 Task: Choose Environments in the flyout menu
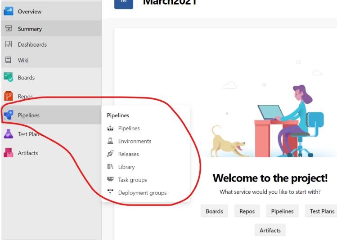(x=135, y=141)
